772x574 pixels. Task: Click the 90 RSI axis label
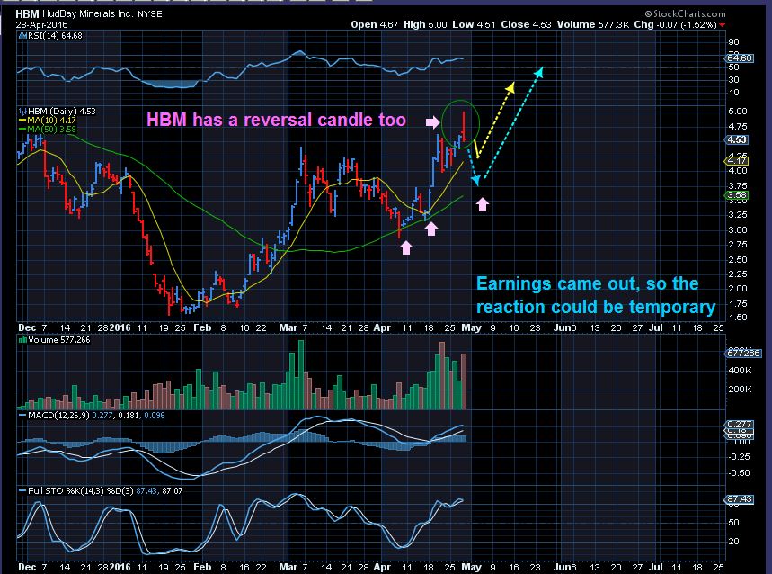[733, 42]
